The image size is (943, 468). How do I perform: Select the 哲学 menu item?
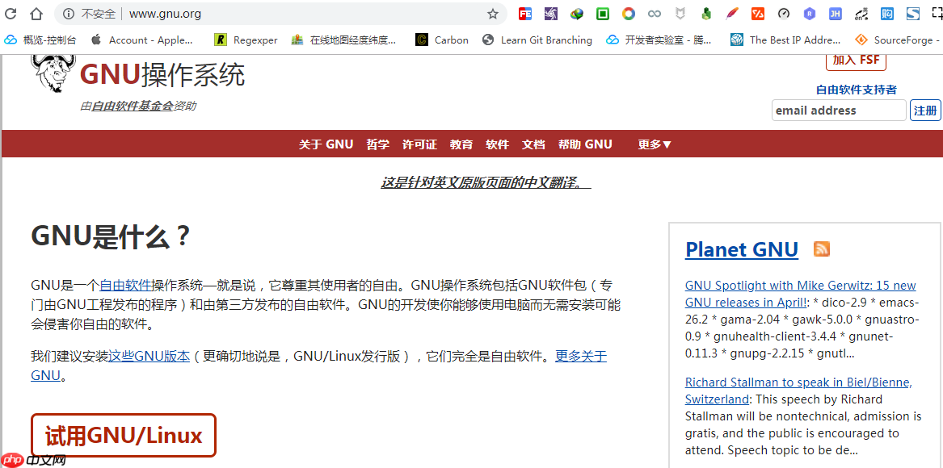377,144
